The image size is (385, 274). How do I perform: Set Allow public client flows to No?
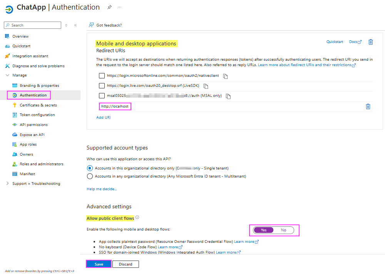pyautogui.click(x=284, y=230)
